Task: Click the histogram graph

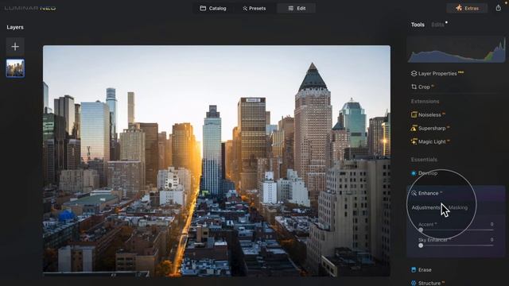Action: 456,49
